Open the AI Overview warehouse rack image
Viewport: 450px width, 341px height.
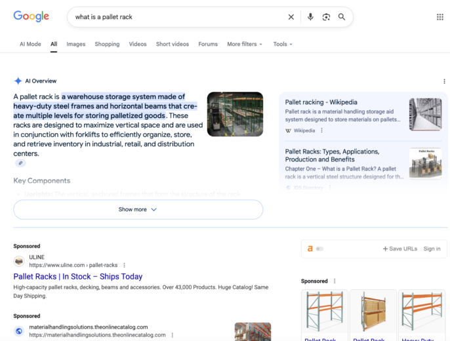[235, 114]
